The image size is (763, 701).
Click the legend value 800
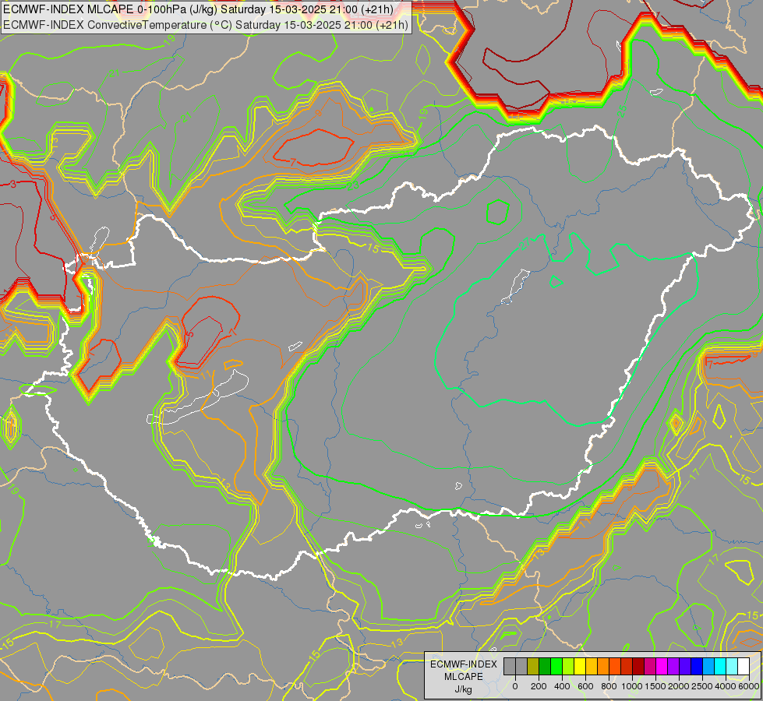[609, 686]
